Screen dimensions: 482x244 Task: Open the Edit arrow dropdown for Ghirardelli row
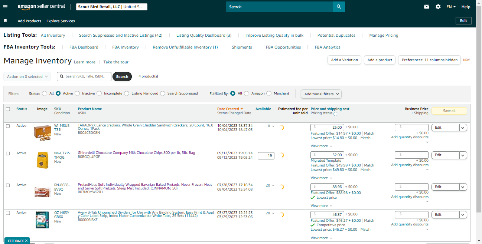tap(463, 155)
